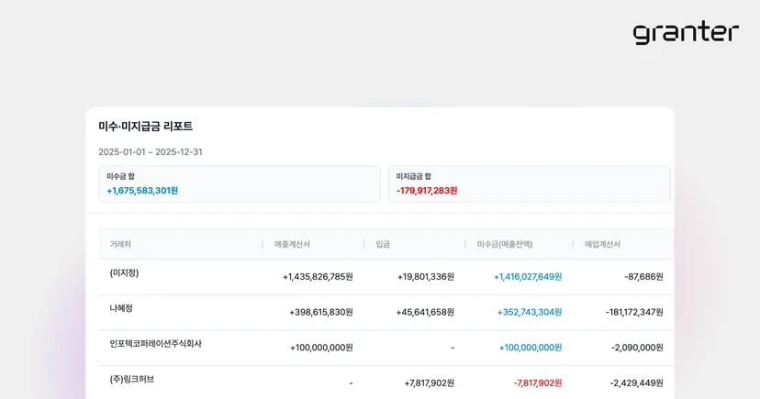Click the 미수·미지급금 리포트 title
The width and height of the screenshot is (760, 399).
tap(145, 127)
